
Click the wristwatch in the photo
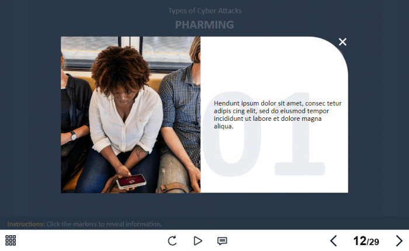click(x=73, y=136)
